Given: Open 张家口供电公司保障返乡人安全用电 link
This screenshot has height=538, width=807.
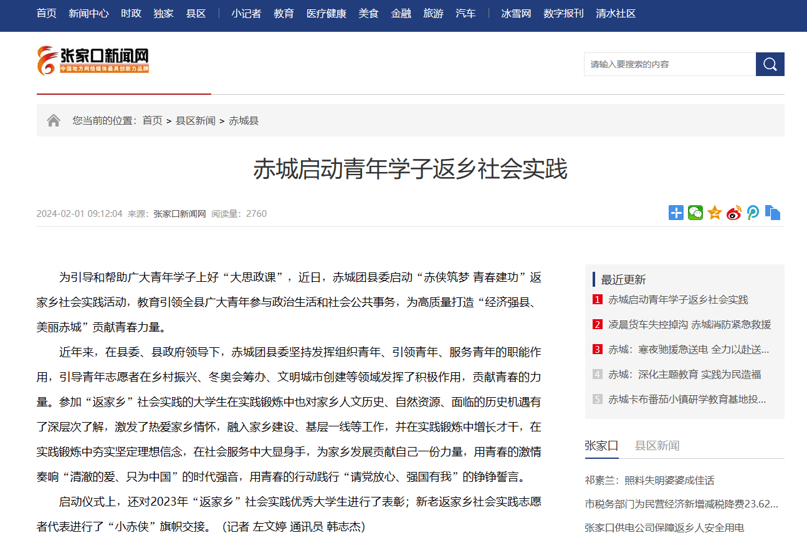Looking at the screenshot, I should coord(664,528).
